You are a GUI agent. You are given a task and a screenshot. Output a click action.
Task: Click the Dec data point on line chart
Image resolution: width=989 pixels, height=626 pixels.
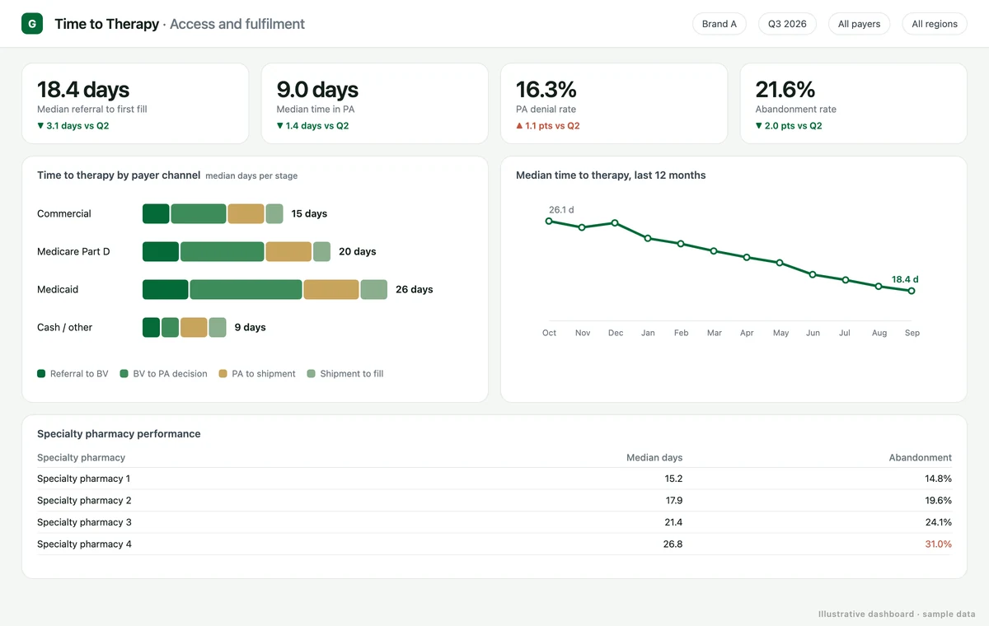[615, 222]
